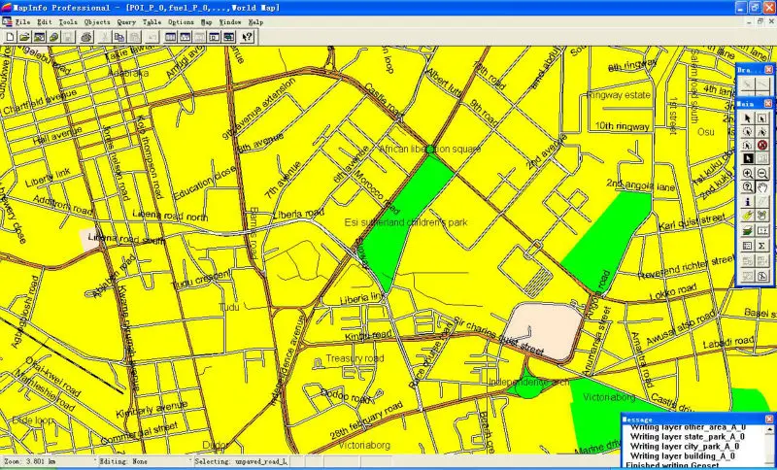Image resolution: width=777 pixels, height=470 pixels.
Task: Click the context Help arrow icon
Action: click(247, 37)
